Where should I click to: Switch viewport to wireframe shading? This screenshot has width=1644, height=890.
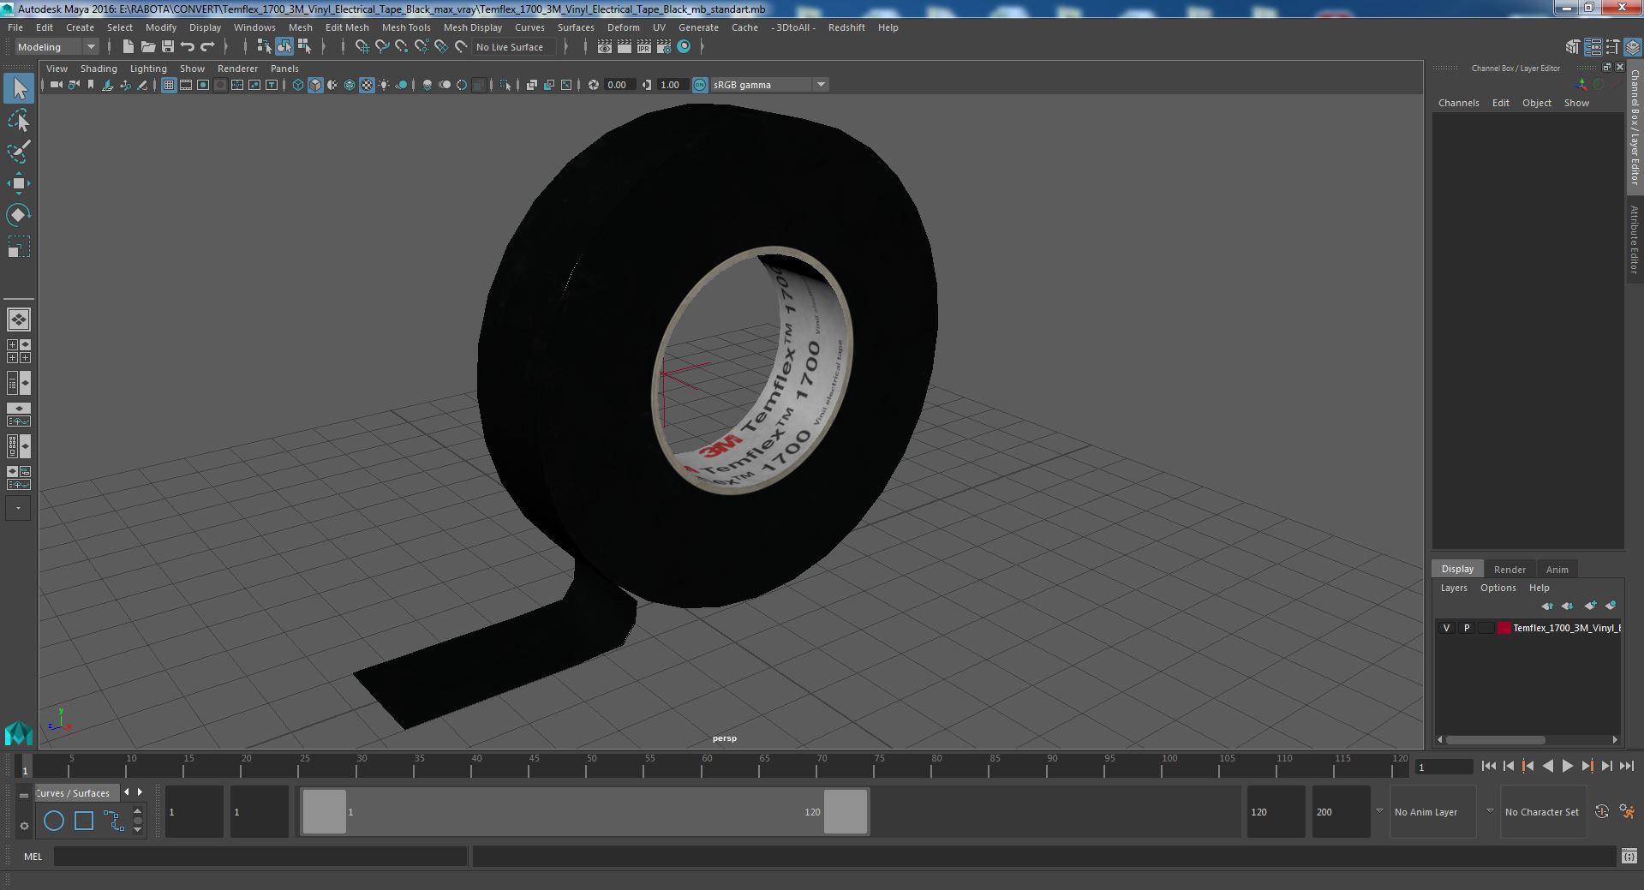pyautogui.click(x=298, y=85)
